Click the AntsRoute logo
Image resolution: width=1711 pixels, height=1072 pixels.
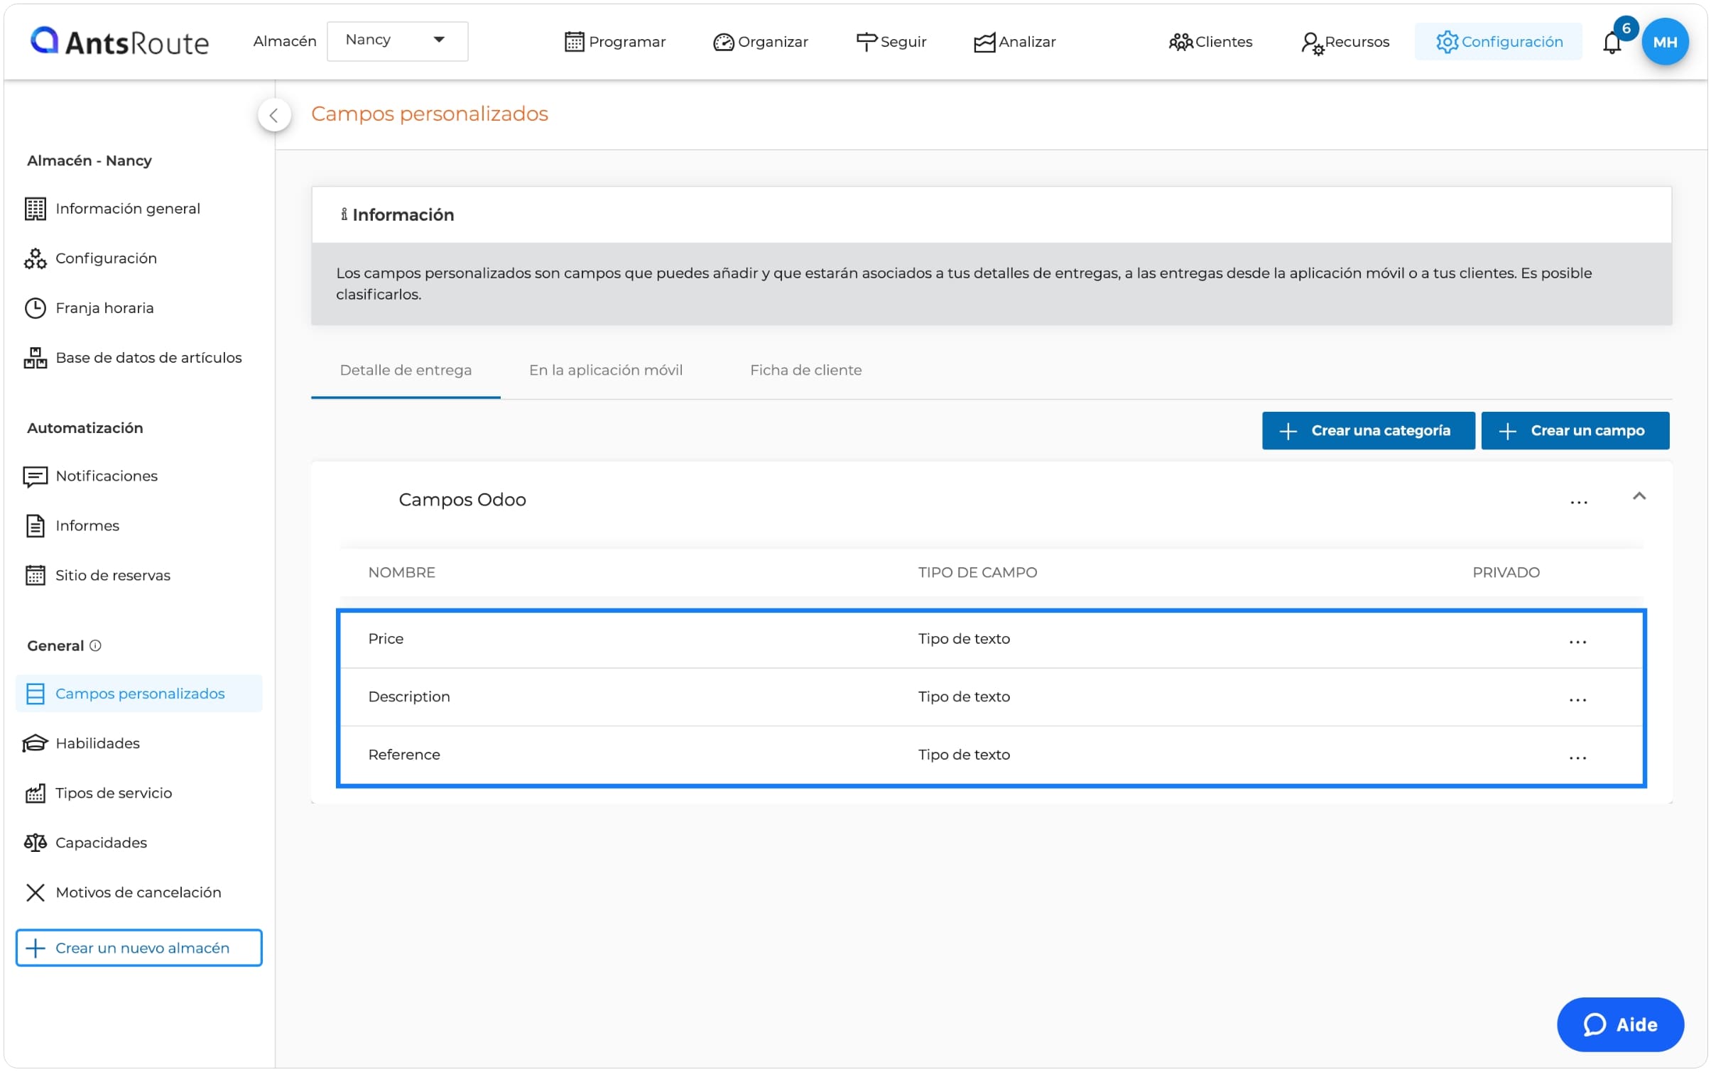click(119, 42)
